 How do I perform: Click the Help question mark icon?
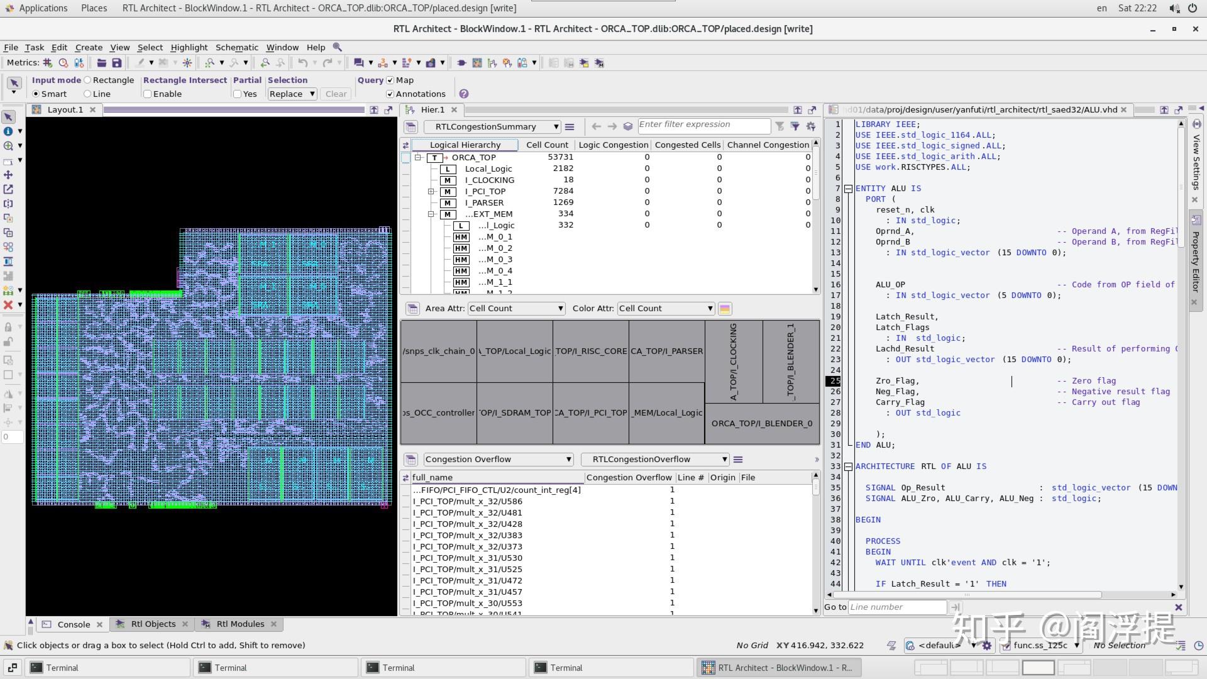(x=464, y=94)
